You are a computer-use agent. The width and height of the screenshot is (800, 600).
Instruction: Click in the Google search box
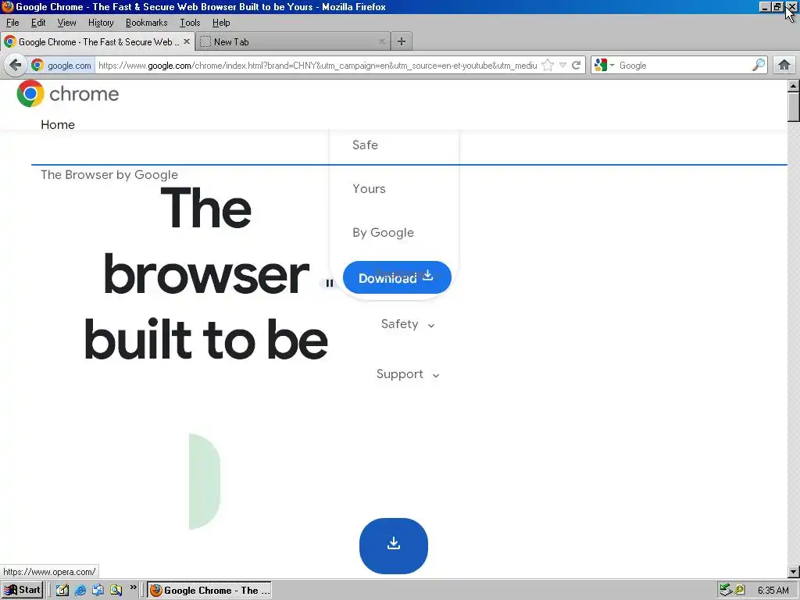click(x=684, y=66)
